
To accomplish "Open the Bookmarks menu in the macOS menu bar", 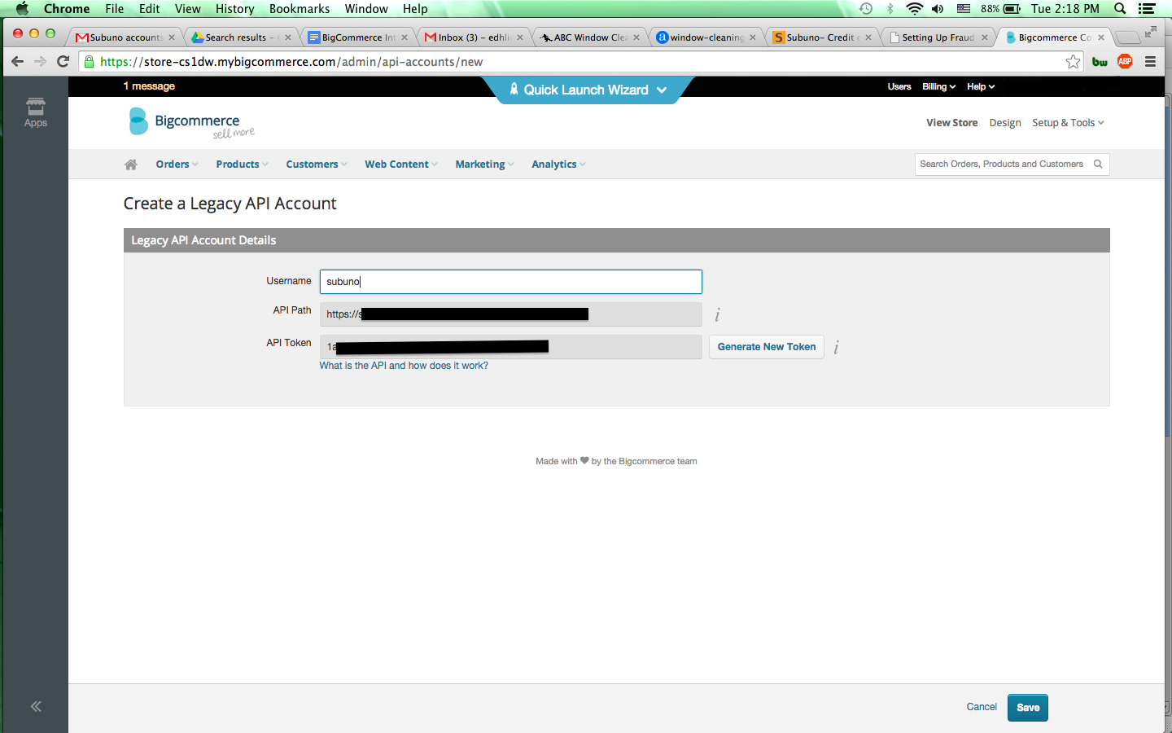I will [x=299, y=9].
